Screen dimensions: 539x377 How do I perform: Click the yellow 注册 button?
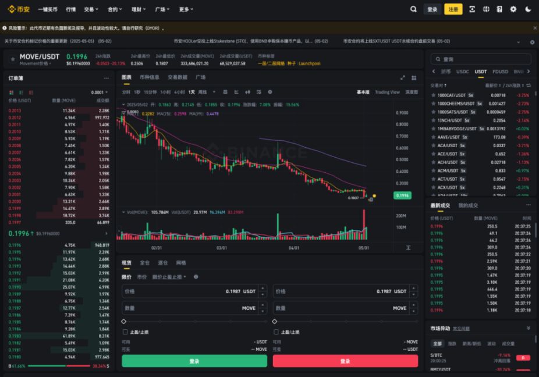click(453, 9)
